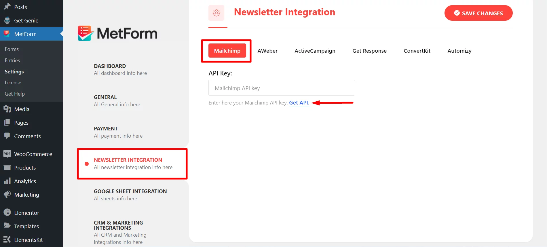Click the Get Genie icon in sidebar
The image size is (547, 247).
click(x=7, y=20)
